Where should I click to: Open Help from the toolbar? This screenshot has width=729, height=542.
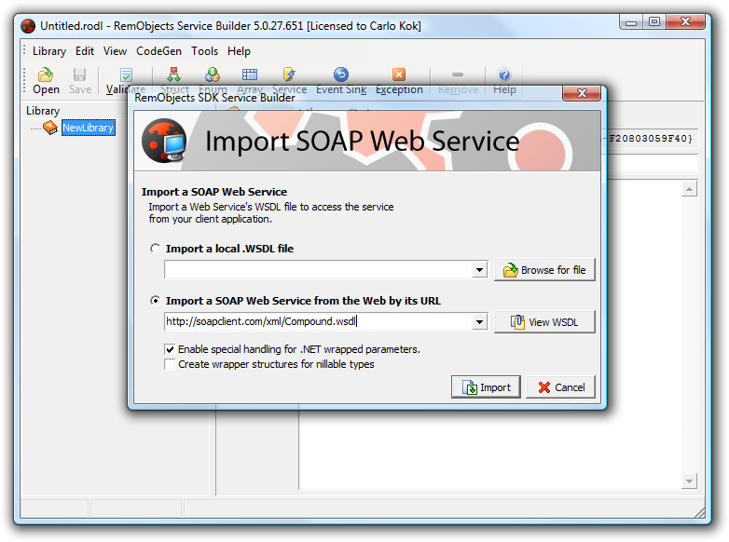click(504, 80)
